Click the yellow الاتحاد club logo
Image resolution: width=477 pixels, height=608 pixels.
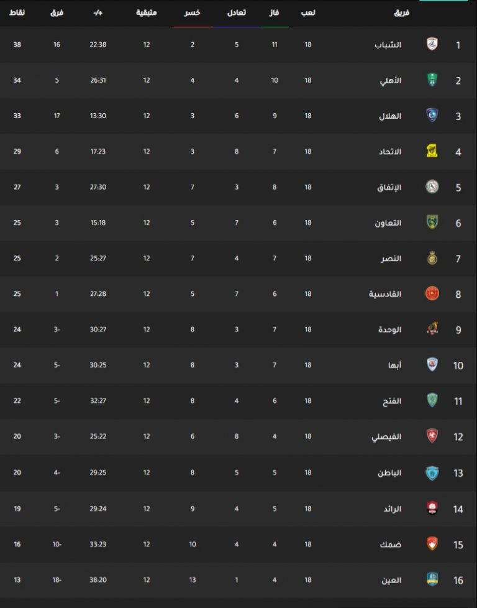pos(432,151)
